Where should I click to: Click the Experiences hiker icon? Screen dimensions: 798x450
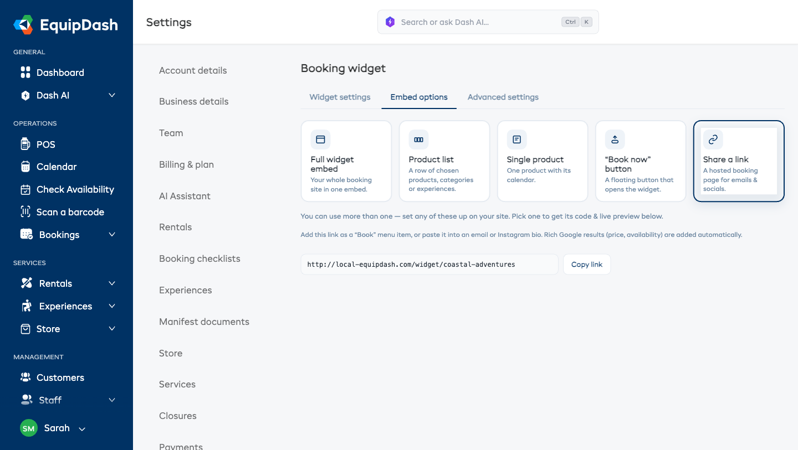(26, 306)
